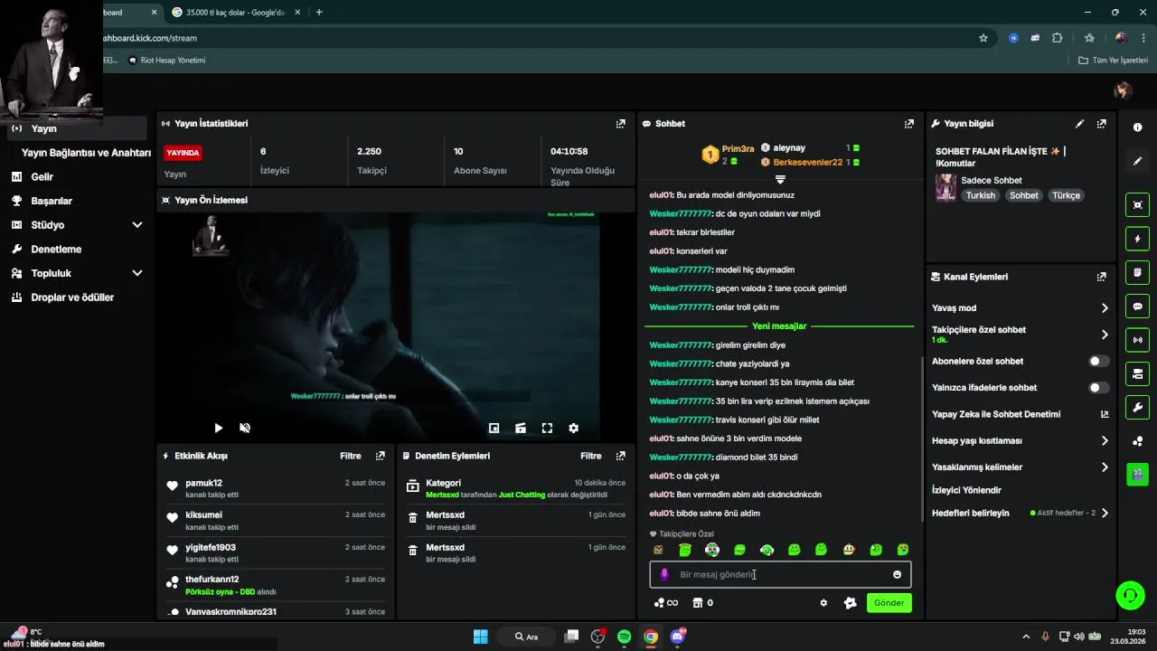Viewport: 1157px width, 651px height.
Task: Open Yapay Zeka ile Sohbet Denetimi link
Action: click(1020, 414)
